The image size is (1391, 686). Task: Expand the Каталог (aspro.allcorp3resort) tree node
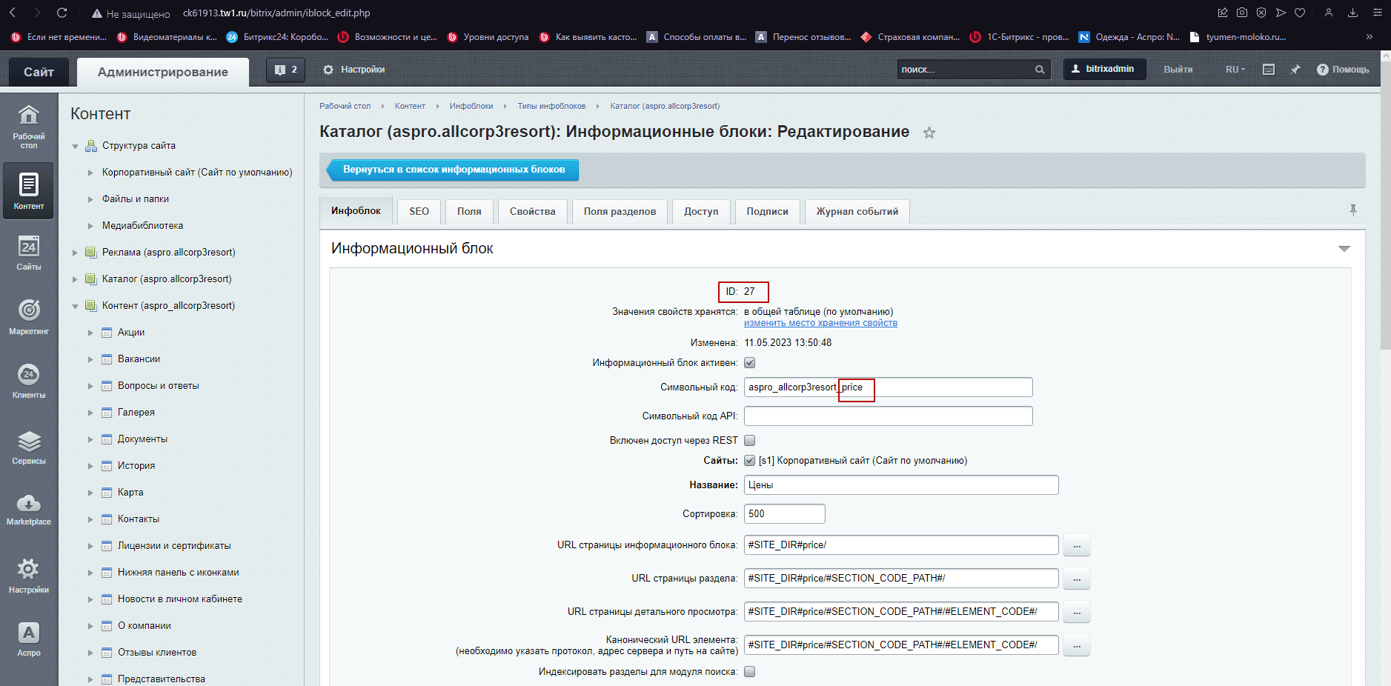[75, 279]
